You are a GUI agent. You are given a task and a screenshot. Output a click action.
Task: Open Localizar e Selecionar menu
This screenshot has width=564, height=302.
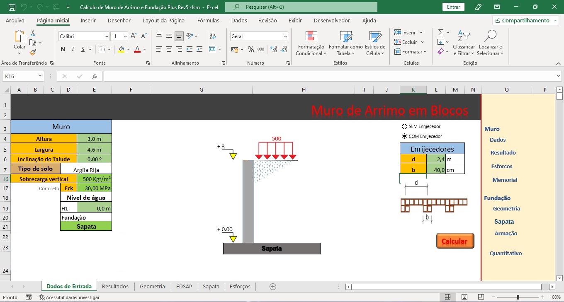coord(490,43)
